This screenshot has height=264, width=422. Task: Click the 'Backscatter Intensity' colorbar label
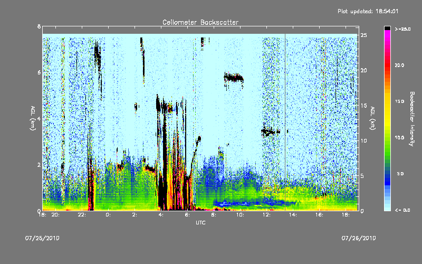pyautogui.click(x=412, y=119)
